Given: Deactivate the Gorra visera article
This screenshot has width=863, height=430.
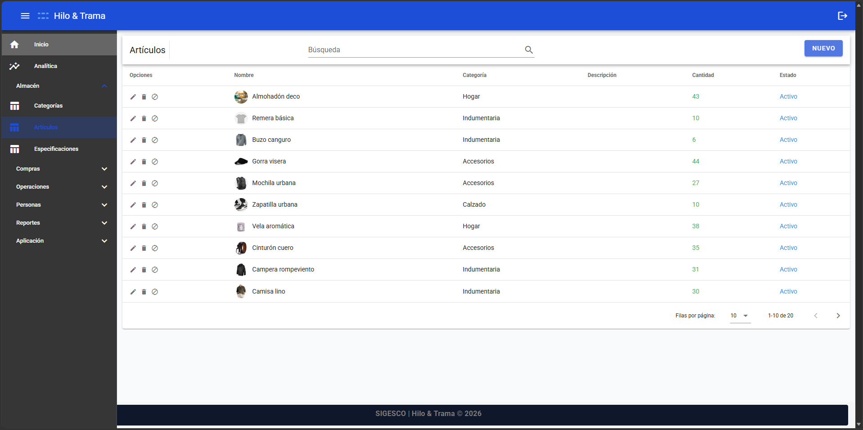Looking at the screenshot, I should tap(155, 162).
